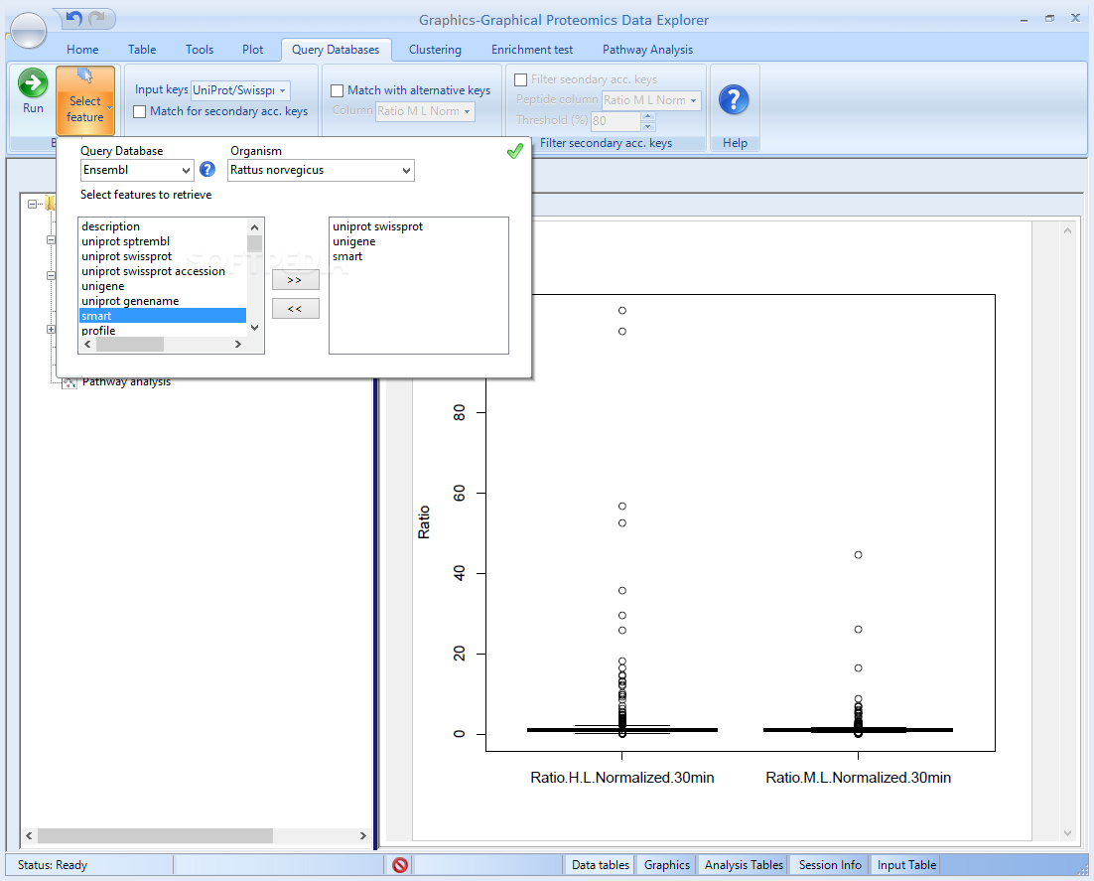Switch to the Home ribbon tab

coord(82,50)
